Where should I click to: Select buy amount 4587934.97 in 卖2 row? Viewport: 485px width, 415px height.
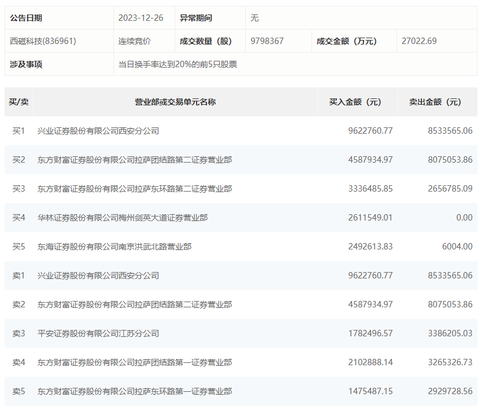[x=371, y=304]
